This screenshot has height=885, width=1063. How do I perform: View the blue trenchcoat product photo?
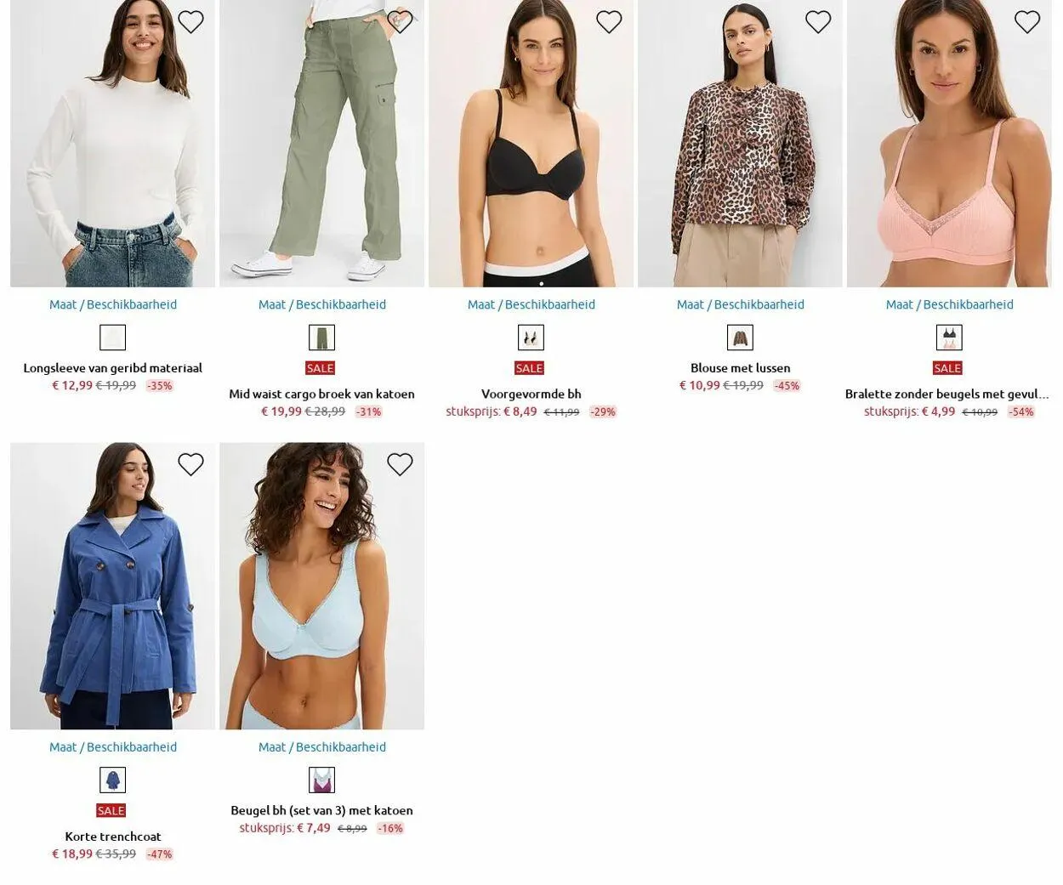point(113,586)
